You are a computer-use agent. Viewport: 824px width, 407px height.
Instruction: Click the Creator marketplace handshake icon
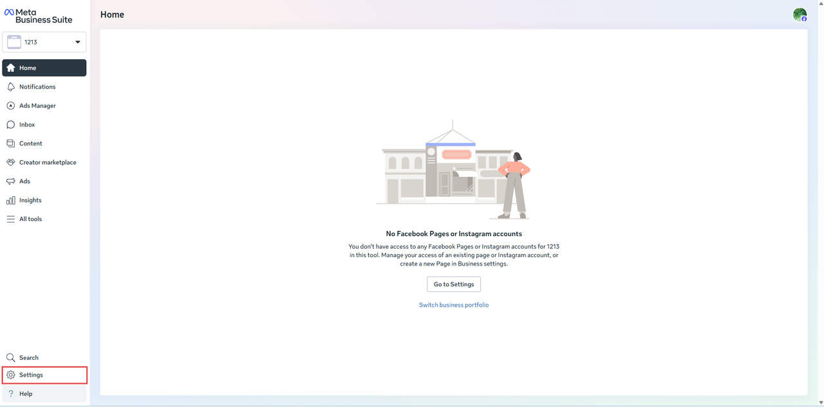pos(10,162)
